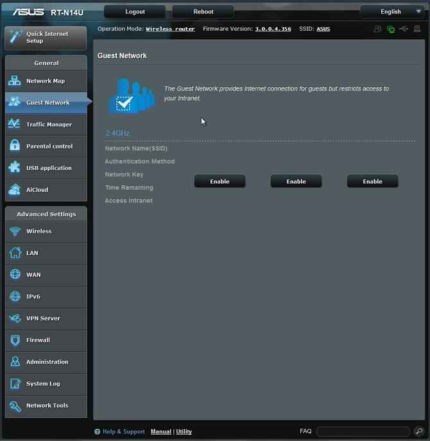Click the printer status icon in header

point(417,29)
